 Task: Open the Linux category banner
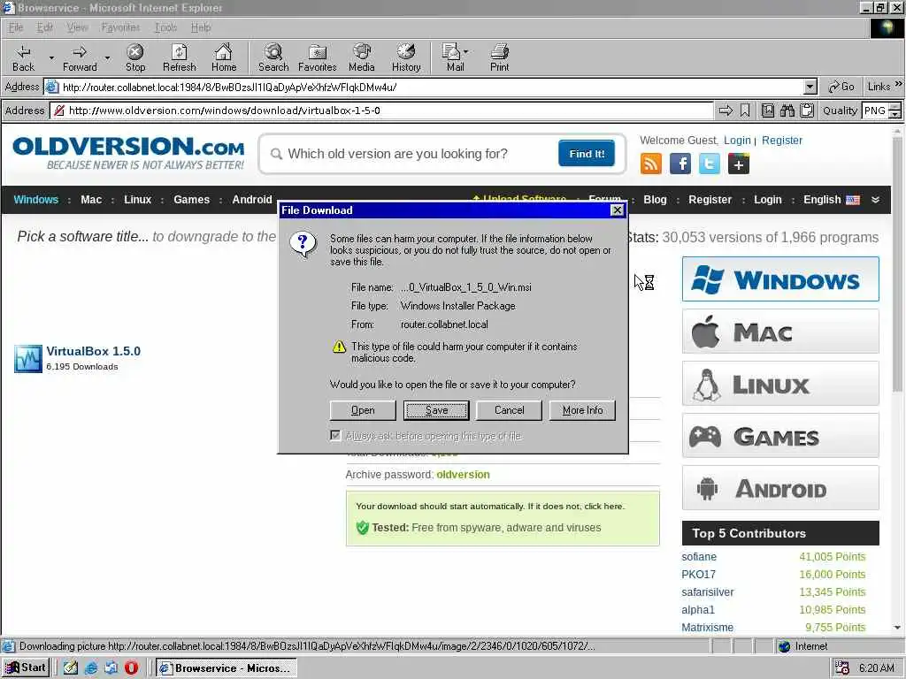coord(780,384)
